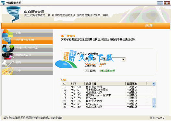Click the log scrollbar thumb
Image resolution: width=171 pixels, height=121 pixels.
[x=154, y=101]
